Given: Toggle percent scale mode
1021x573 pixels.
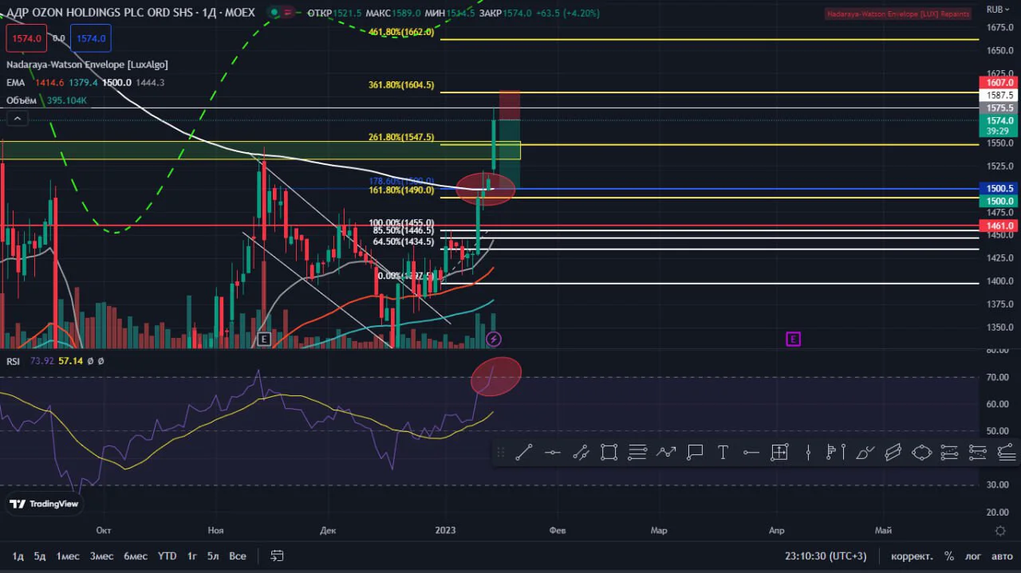Looking at the screenshot, I should 949,555.
